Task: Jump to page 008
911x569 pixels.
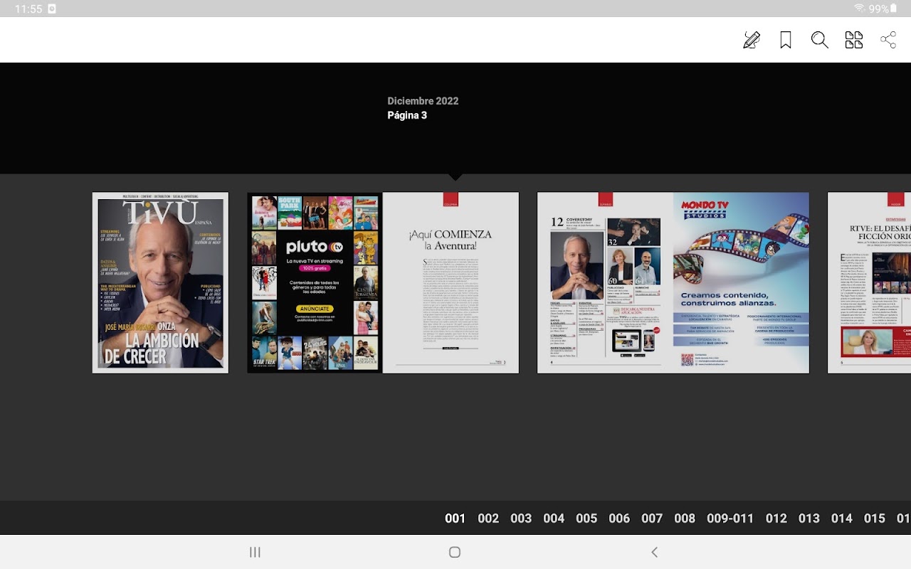Action: pyautogui.click(x=685, y=519)
